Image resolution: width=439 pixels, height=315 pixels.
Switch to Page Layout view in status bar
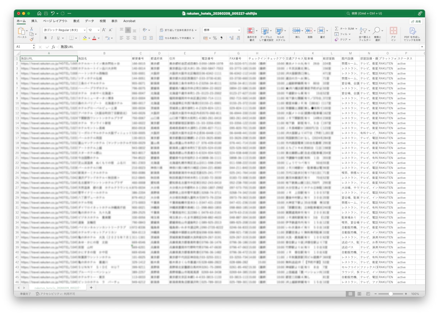[359, 294]
